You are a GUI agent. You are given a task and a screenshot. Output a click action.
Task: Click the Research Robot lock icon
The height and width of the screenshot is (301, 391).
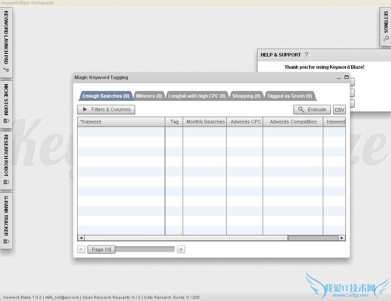[x=6, y=182]
